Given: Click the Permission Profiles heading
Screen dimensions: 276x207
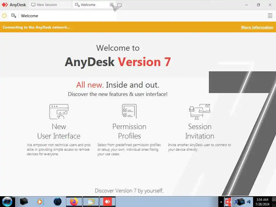Looking at the screenshot, I should click(129, 131).
